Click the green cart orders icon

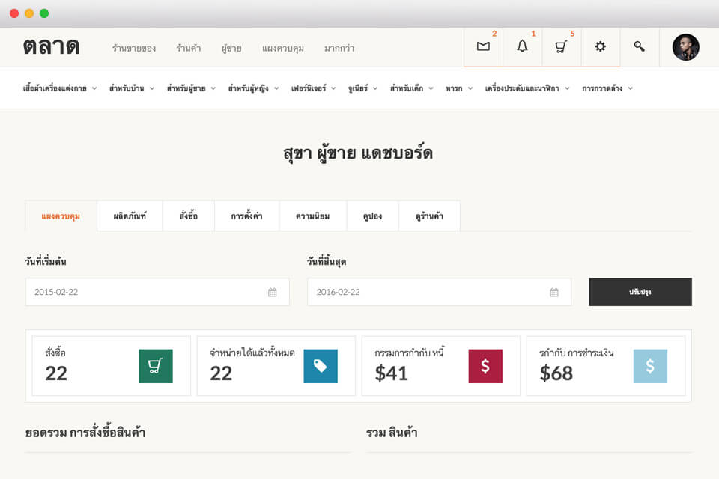[x=155, y=366]
